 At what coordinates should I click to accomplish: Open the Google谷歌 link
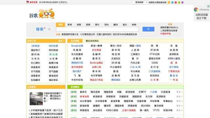(x=77, y=46)
